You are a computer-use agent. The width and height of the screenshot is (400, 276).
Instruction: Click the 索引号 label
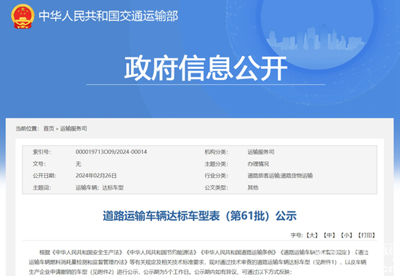click(42, 152)
